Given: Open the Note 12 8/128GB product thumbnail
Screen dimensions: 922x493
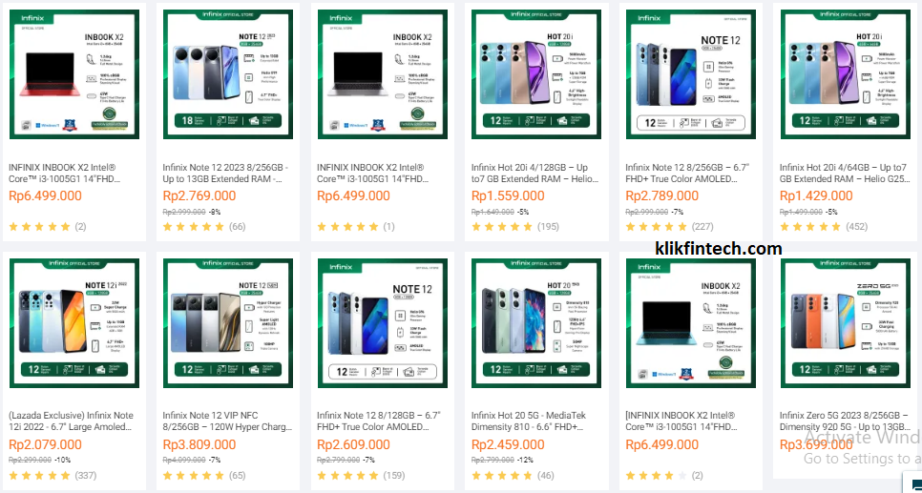Looking at the screenshot, I should point(382,323).
